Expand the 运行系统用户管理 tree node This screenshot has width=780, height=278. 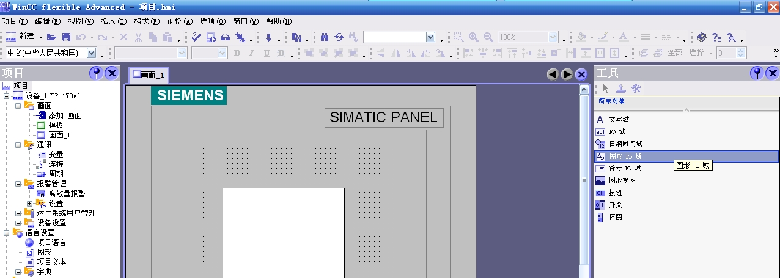coord(18,213)
